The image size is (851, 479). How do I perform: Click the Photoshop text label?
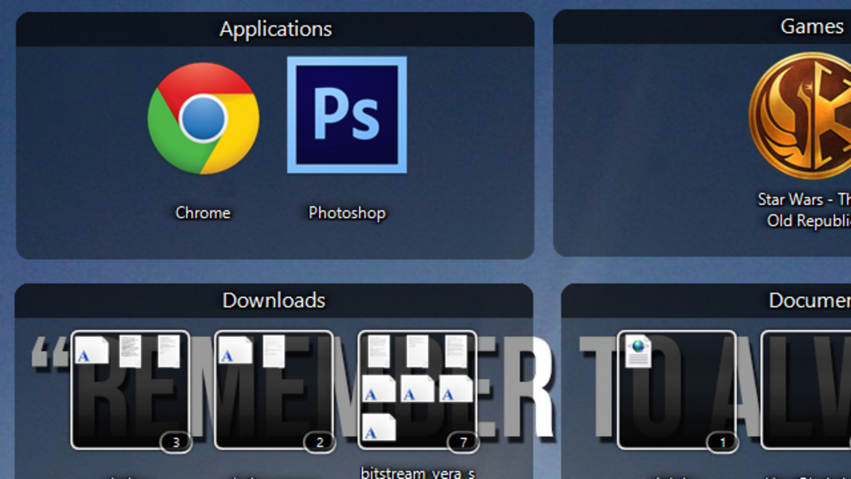(x=347, y=213)
